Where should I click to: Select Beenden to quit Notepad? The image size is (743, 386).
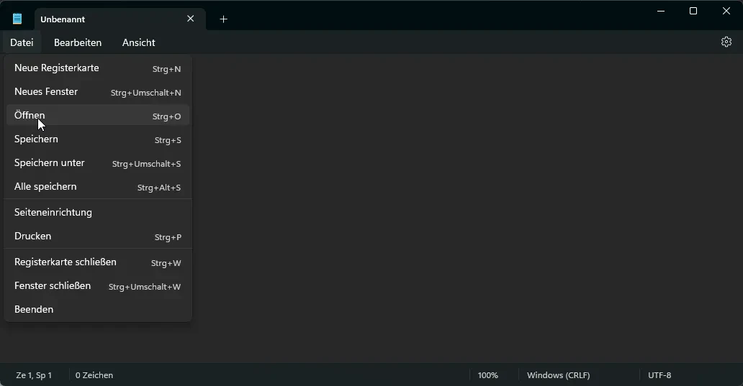[x=98, y=309]
